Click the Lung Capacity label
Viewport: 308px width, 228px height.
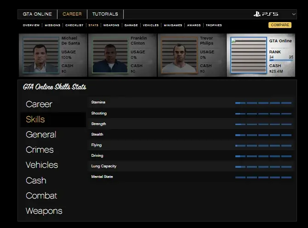coord(104,166)
